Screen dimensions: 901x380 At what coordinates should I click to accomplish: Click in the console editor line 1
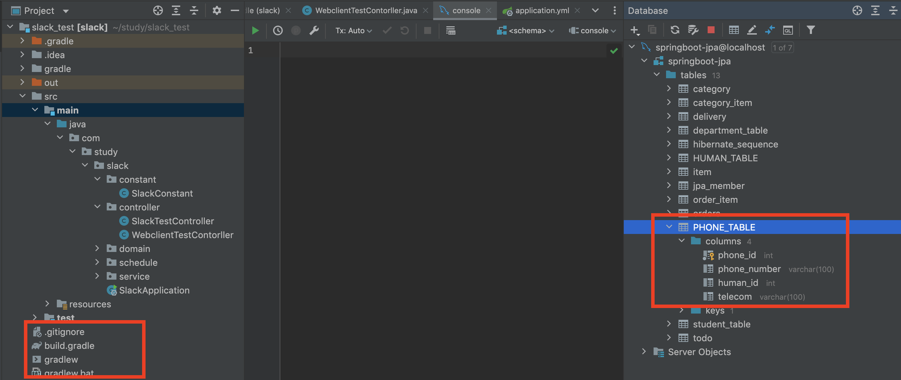tap(420, 51)
